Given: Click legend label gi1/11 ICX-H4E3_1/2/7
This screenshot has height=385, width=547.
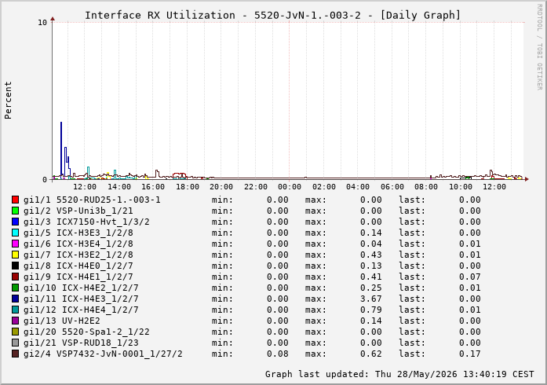Looking at the screenshot, I should click(x=81, y=299).
